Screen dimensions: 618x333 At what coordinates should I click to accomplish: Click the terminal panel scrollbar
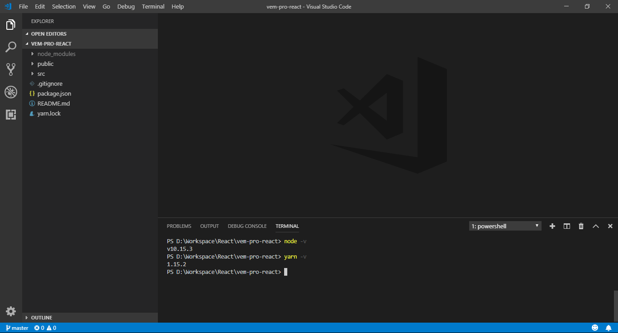[x=616, y=306]
